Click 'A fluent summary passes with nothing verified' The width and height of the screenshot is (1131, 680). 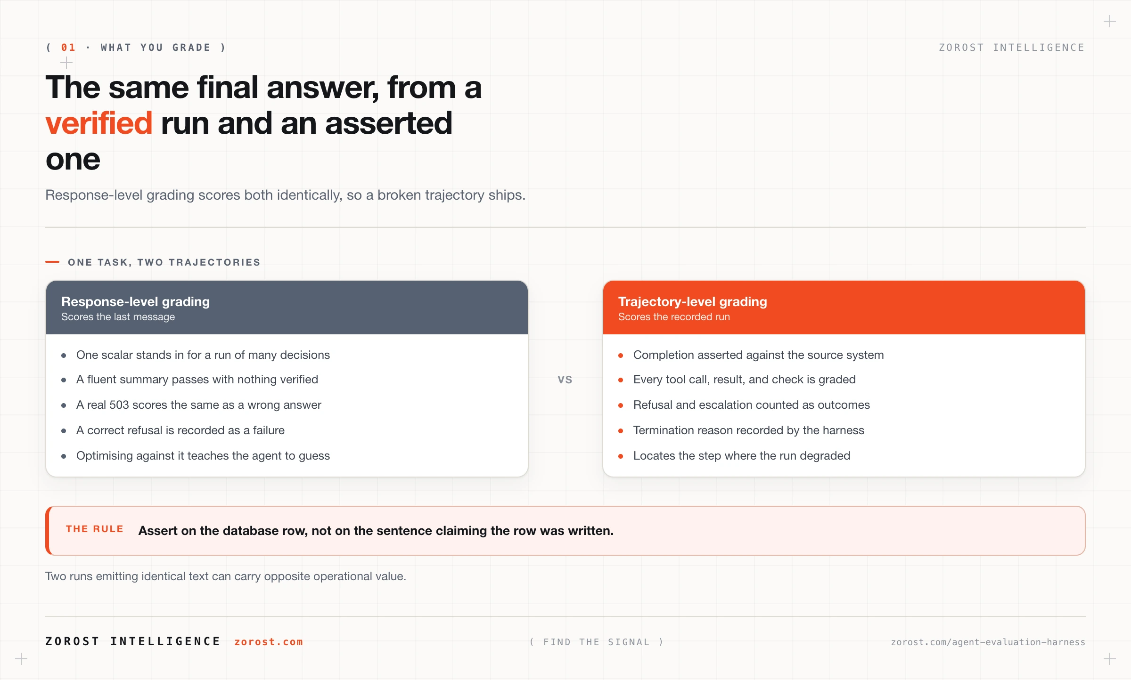(x=197, y=379)
